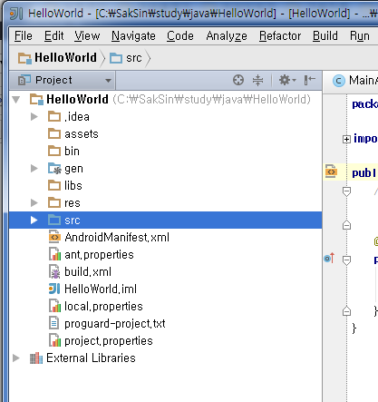Open the Project view dropdown
The width and height of the screenshot is (378, 402).
tap(63, 80)
